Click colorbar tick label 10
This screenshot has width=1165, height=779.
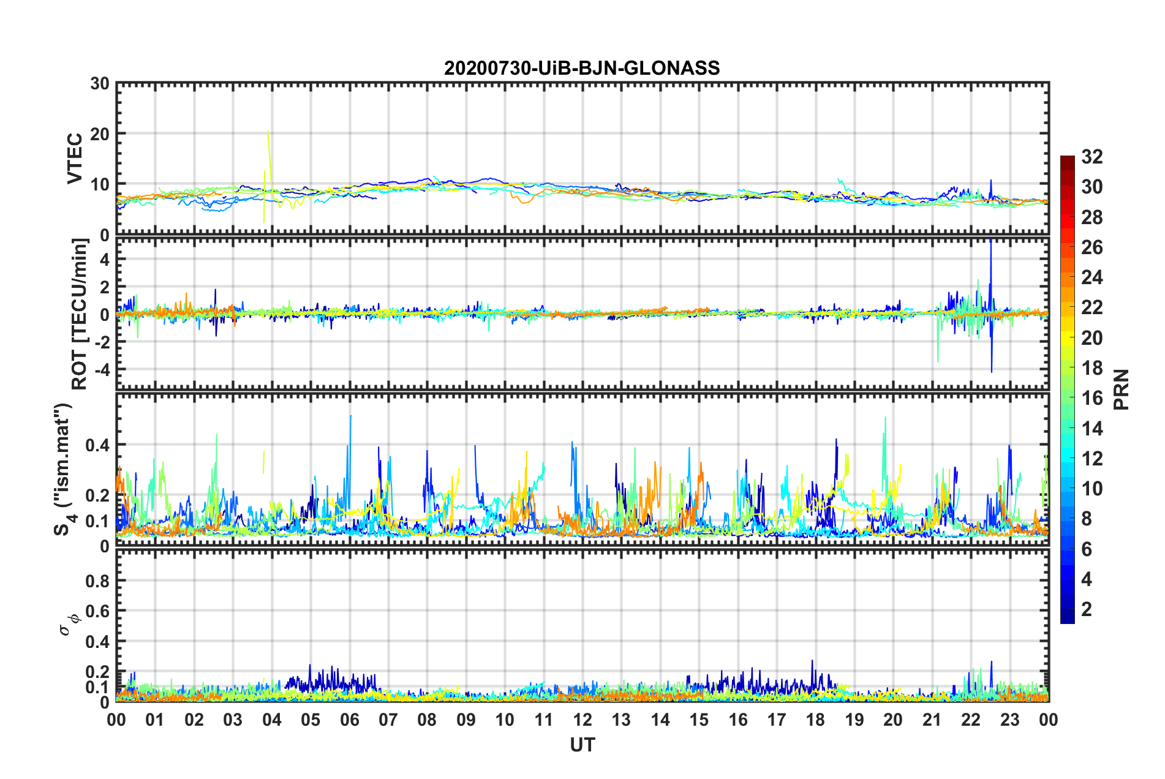click(1091, 489)
